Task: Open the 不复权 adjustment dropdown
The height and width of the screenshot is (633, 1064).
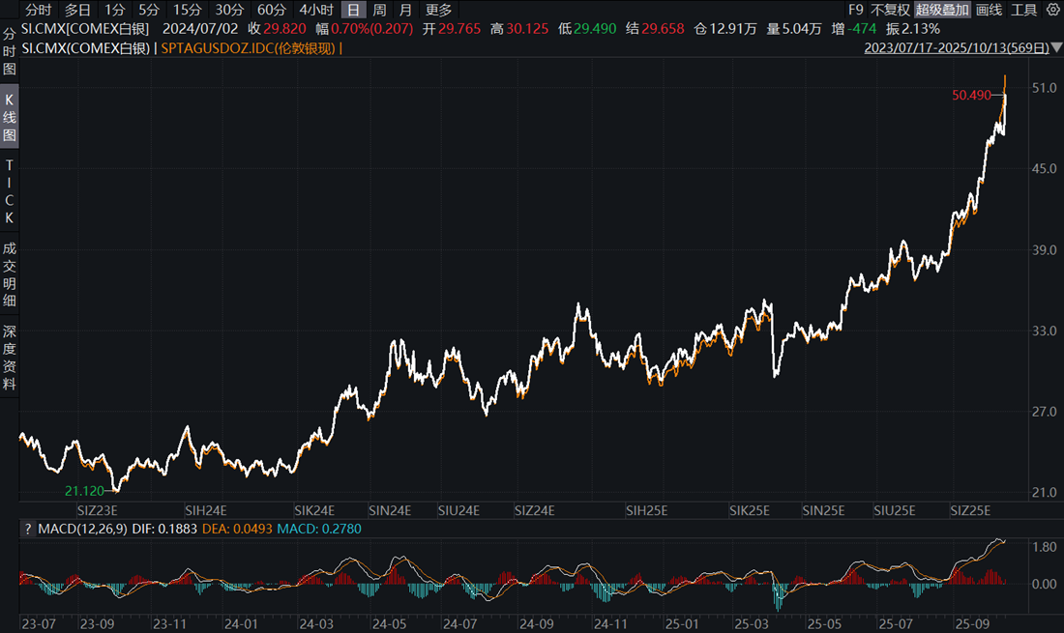Action: point(891,10)
